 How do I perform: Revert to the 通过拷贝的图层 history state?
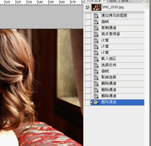point(114,16)
